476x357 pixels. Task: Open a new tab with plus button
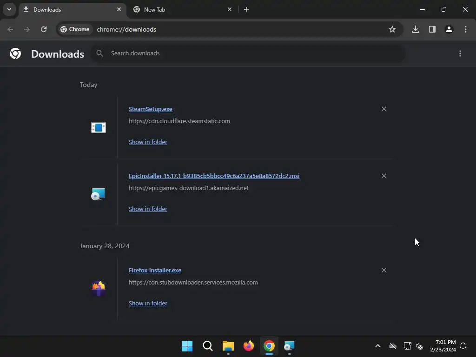(x=246, y=9)
